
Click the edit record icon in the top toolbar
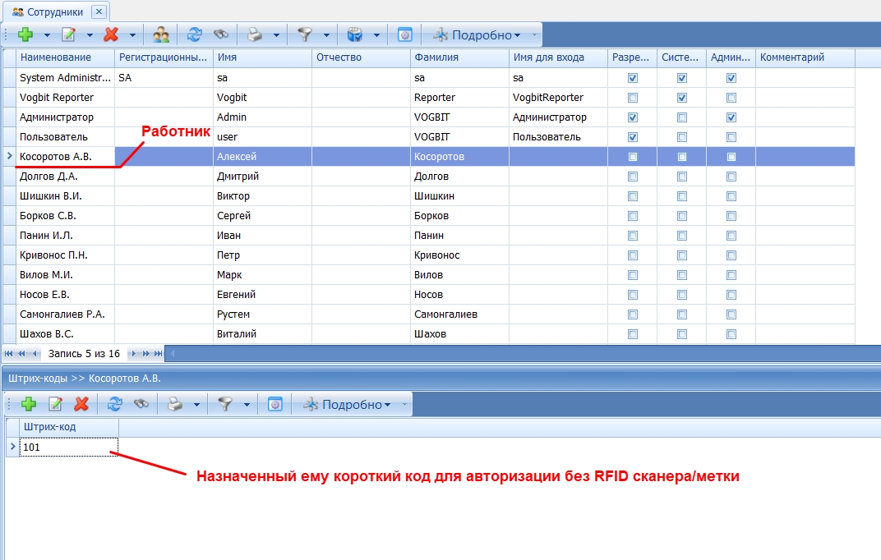point(68,34)
